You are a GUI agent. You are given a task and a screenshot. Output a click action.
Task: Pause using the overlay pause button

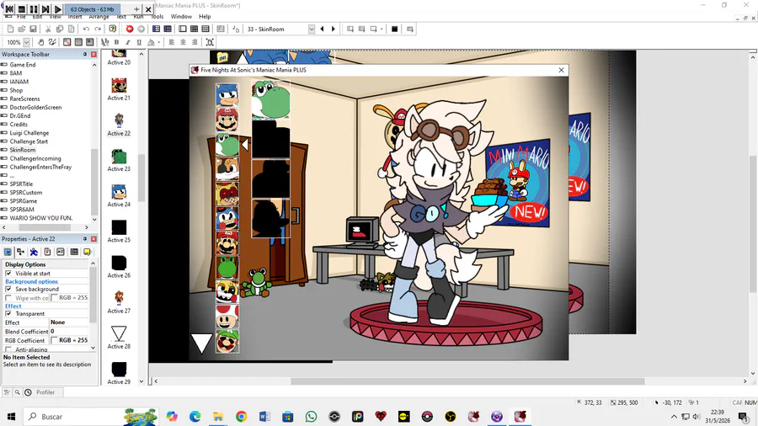[x=34, y=9]
